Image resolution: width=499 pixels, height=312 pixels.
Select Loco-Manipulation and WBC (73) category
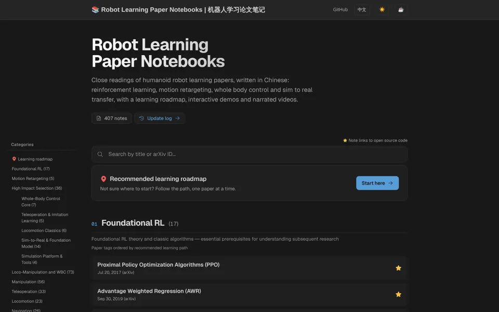click(x=43, y=272)
